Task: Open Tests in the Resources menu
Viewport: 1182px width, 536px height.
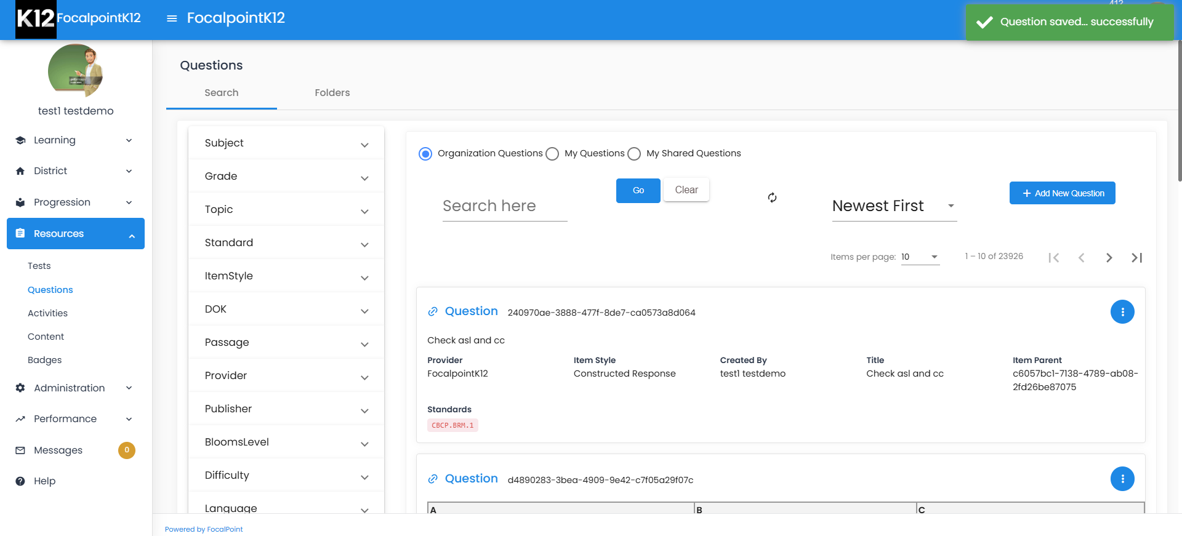Action: coord(39,266)
